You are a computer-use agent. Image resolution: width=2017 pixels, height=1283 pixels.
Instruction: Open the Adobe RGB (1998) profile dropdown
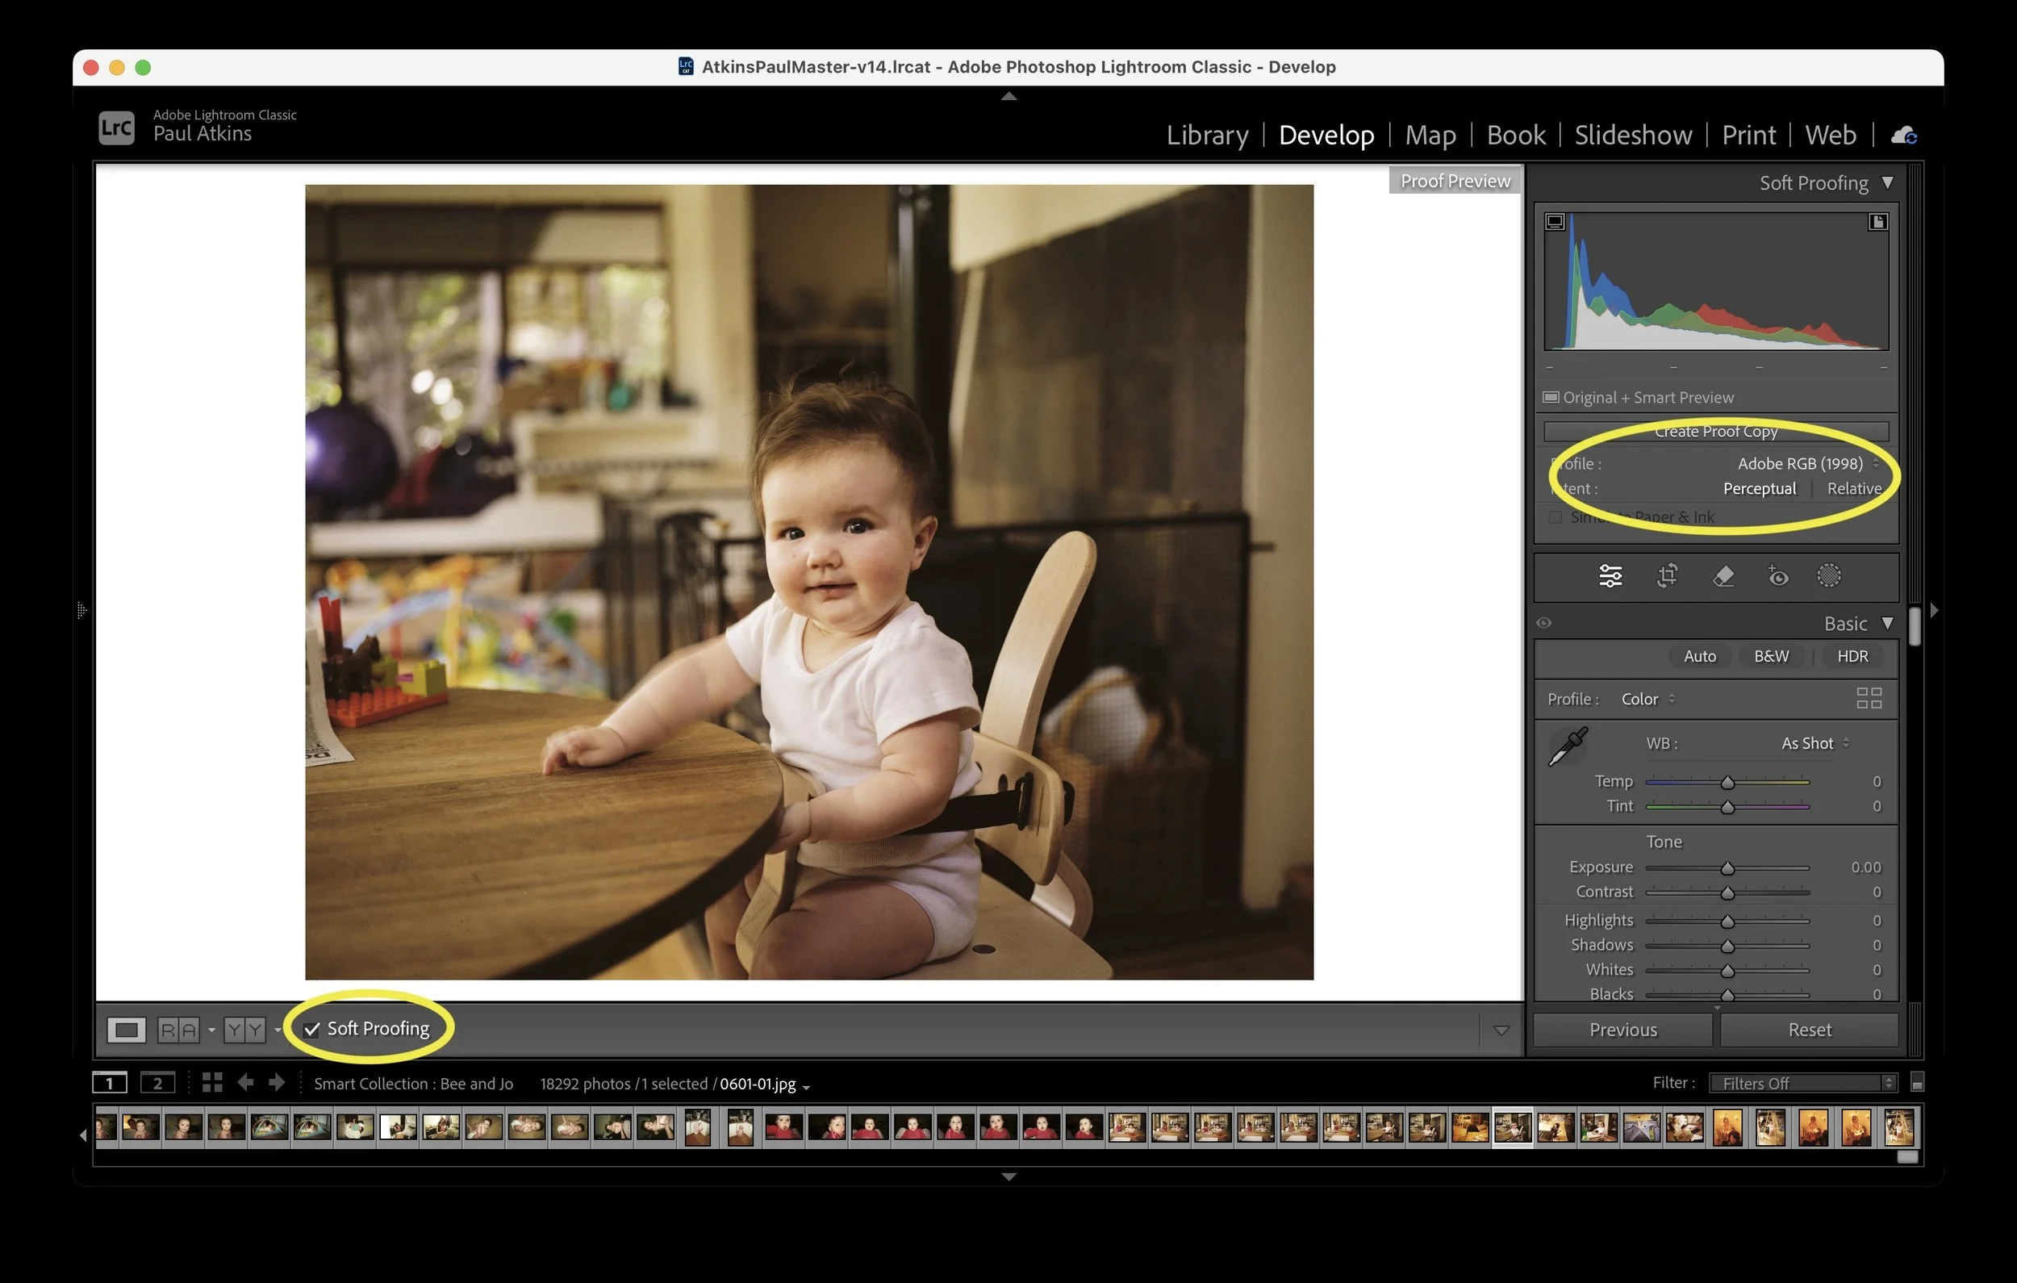[1806, 463]
